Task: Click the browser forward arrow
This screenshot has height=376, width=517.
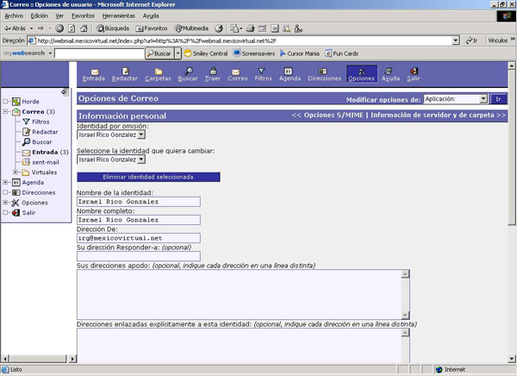Action: click(x=40, y=28)
